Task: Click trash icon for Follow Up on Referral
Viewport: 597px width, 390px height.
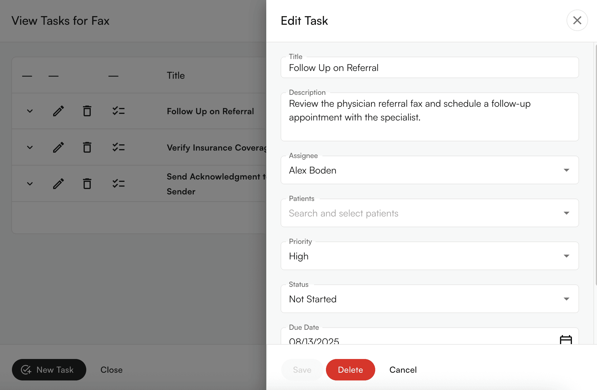Action: click(x=87, y=111)
